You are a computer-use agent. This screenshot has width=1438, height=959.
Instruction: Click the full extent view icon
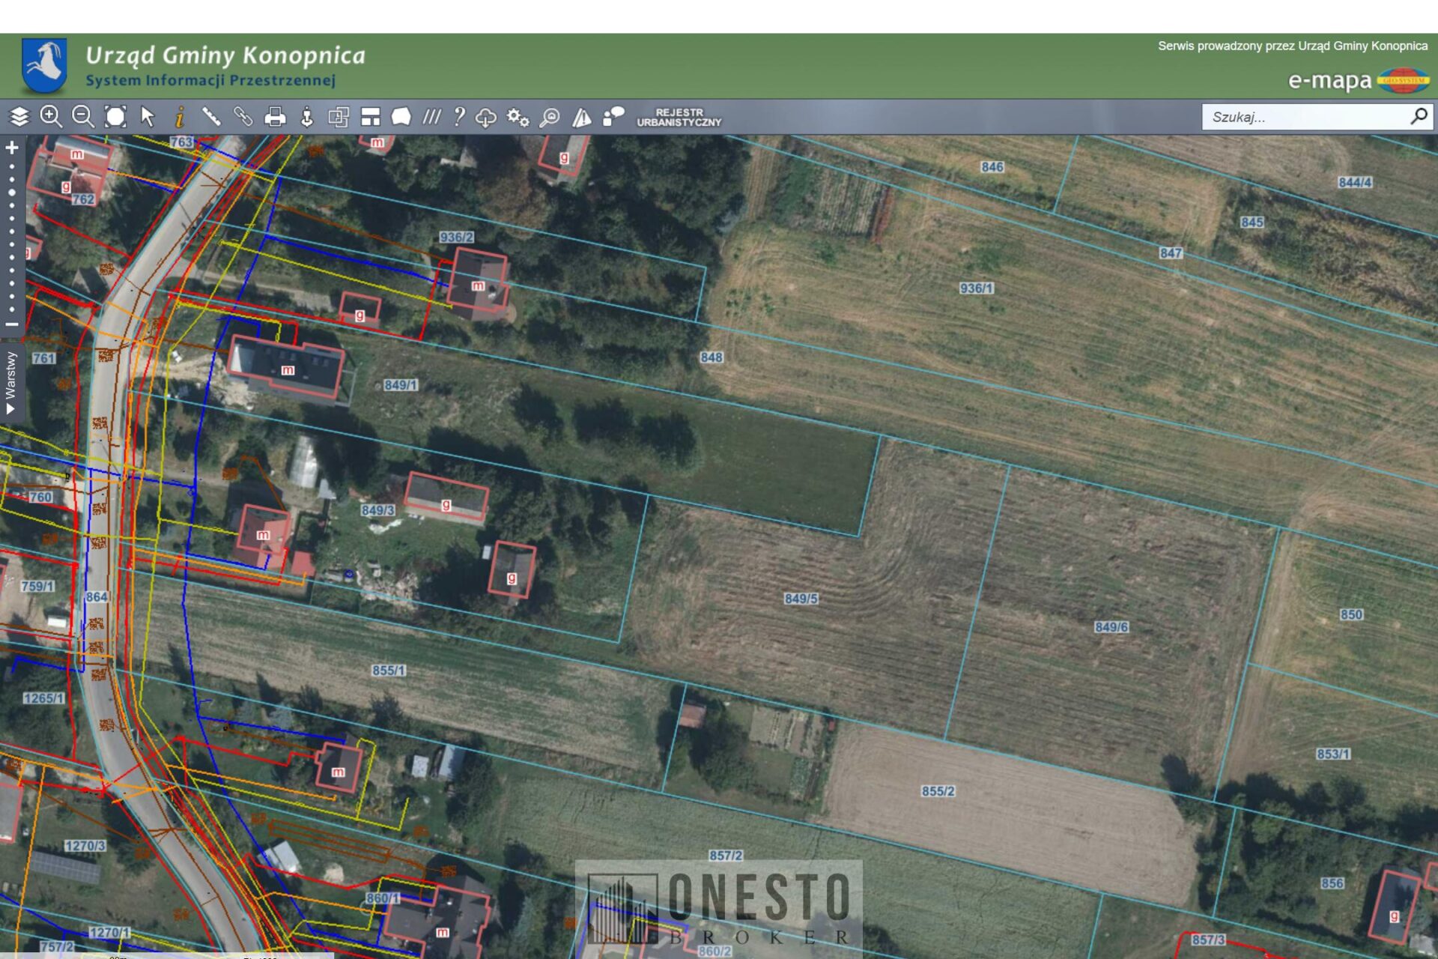click(115, 117)
